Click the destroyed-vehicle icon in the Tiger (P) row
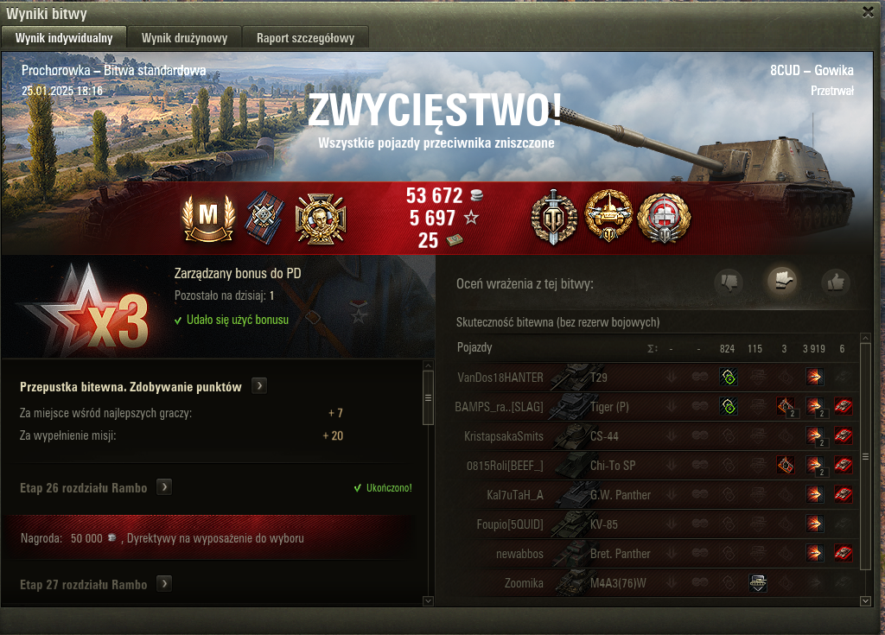885x635 pixels. click(844, 406)
